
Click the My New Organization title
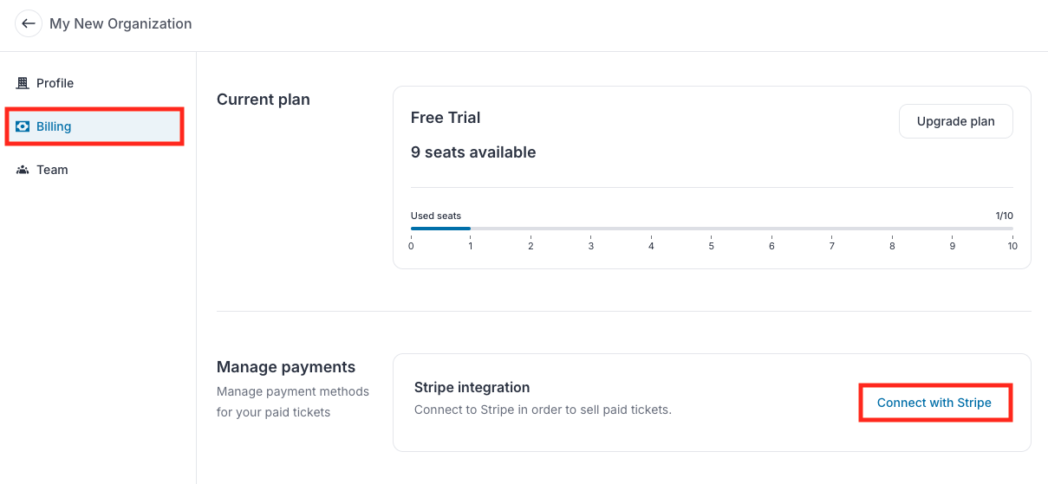pyautogui.click(x=120, y=23)
